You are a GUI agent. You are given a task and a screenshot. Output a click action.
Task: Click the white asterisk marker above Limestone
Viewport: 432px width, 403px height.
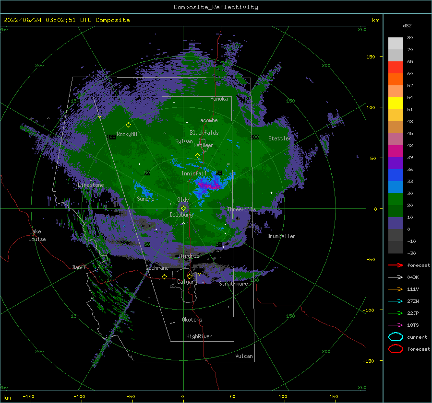(x=91, y=181)
